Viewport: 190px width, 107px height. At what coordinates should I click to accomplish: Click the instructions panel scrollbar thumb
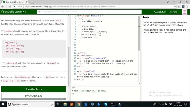click(x=69, y=67)
